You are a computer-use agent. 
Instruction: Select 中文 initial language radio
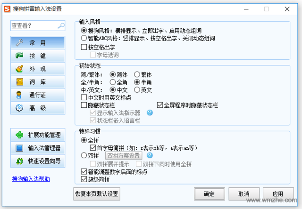113,90
